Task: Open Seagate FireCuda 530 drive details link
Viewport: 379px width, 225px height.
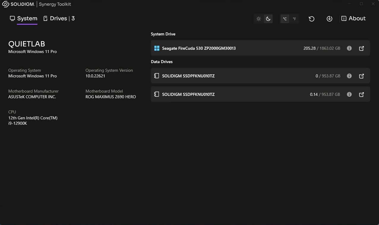Action: click(361, 48)
